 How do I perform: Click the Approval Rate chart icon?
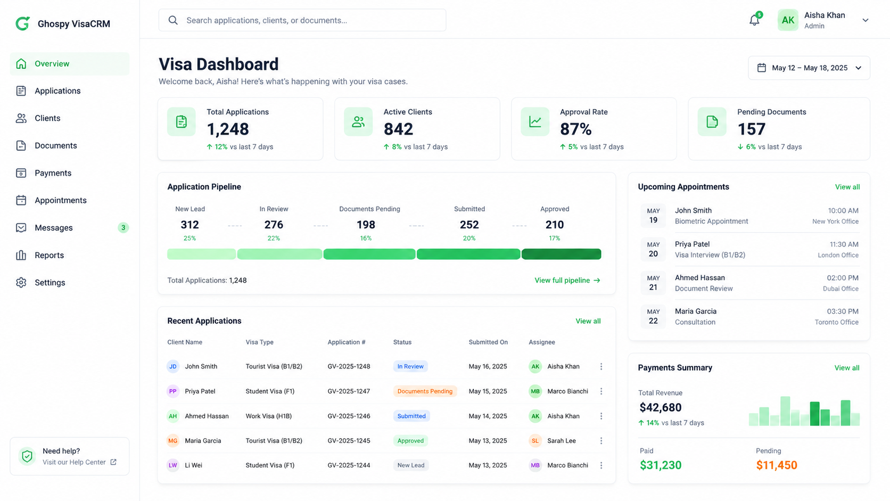[535, 122]
